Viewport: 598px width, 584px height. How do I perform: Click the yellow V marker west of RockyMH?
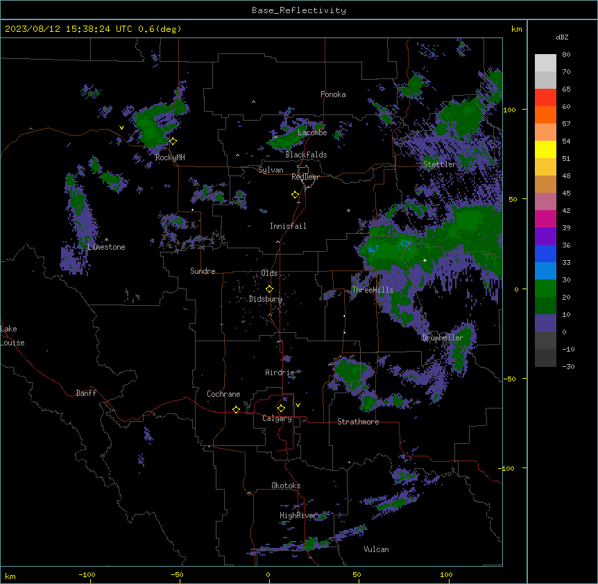pos(121,128)
